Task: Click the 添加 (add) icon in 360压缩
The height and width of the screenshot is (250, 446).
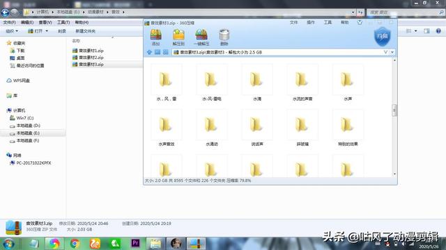Action: coord(155,37)
